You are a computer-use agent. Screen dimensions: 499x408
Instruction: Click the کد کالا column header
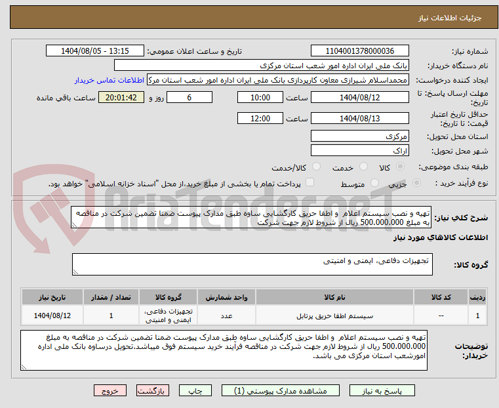click(441, 297)
